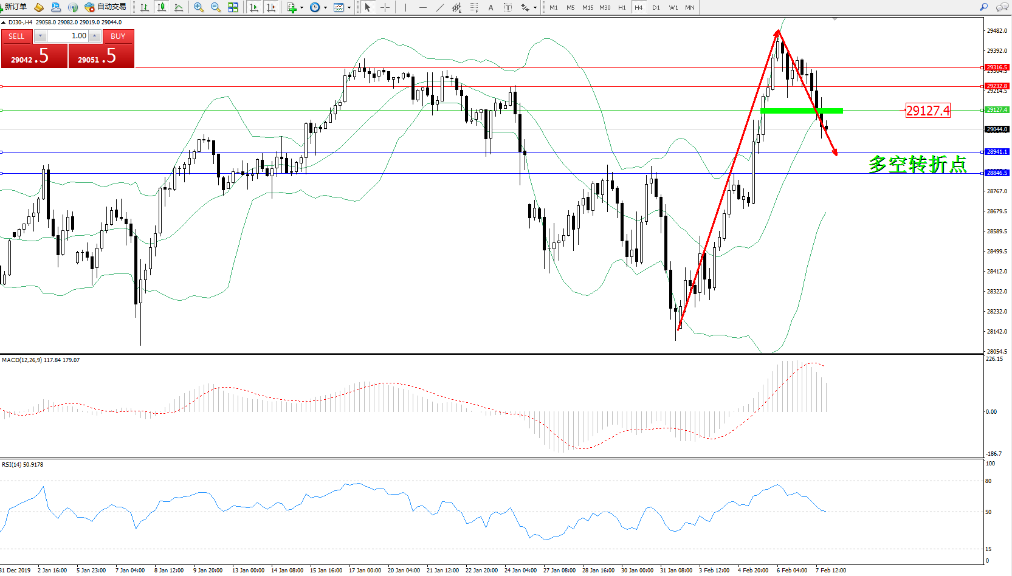Select the Crosshair cursor tool

click(x=385, y=7)
